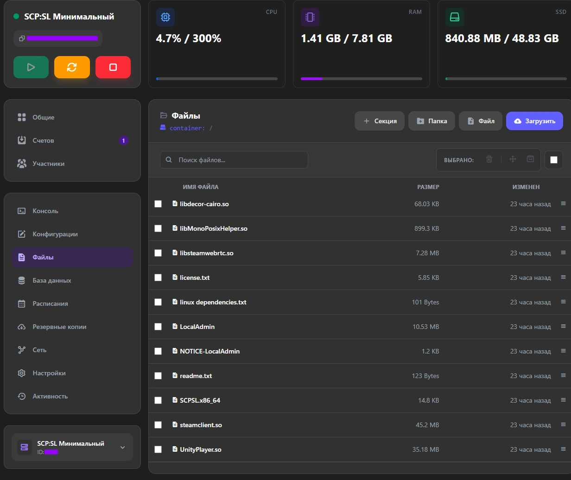Screen dimensions: 571x480
Task: Open row menu for SCPSL.x86_64
Action: point(563,400)
